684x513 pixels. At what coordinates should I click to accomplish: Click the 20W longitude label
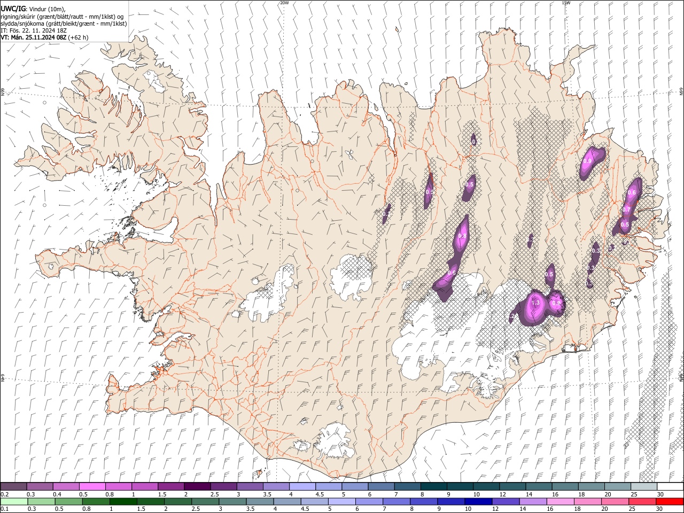284,3
